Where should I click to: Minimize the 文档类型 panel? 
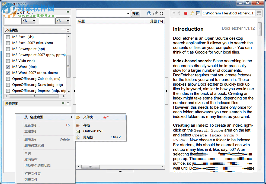tap(63, 30)
